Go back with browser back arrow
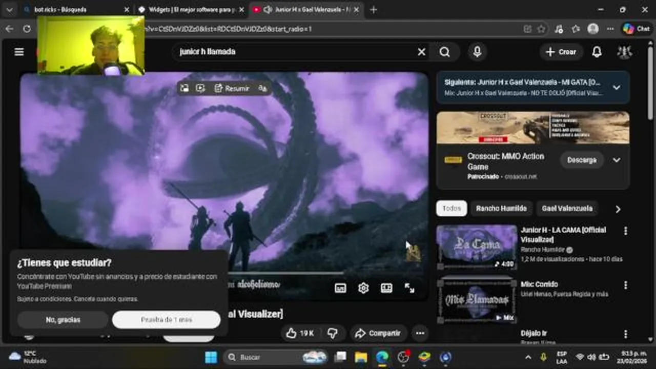 point(9,29)
